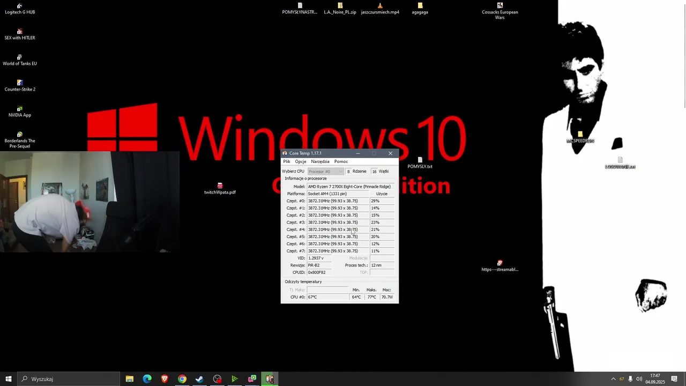Open the volume control in system tray

click(x=639, y=379)
